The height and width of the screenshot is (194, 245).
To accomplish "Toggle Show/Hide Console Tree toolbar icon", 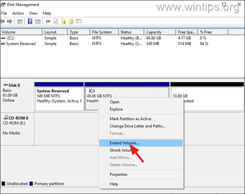I will (20, 22).
